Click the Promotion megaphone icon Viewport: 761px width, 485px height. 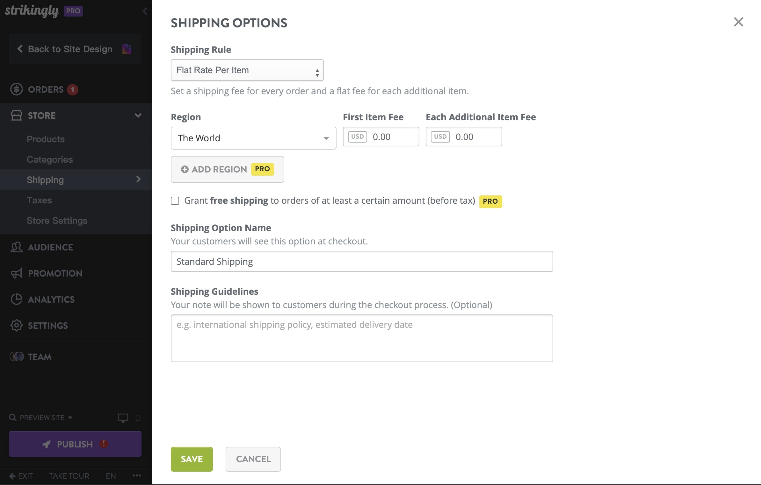point(16,273)
